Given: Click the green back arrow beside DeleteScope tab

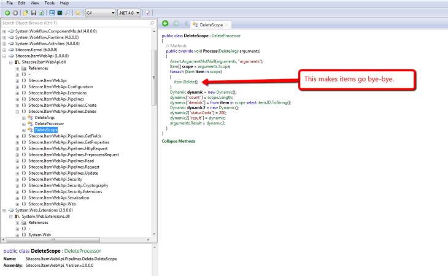Looking at the screenshot, I should coord(166,24).
